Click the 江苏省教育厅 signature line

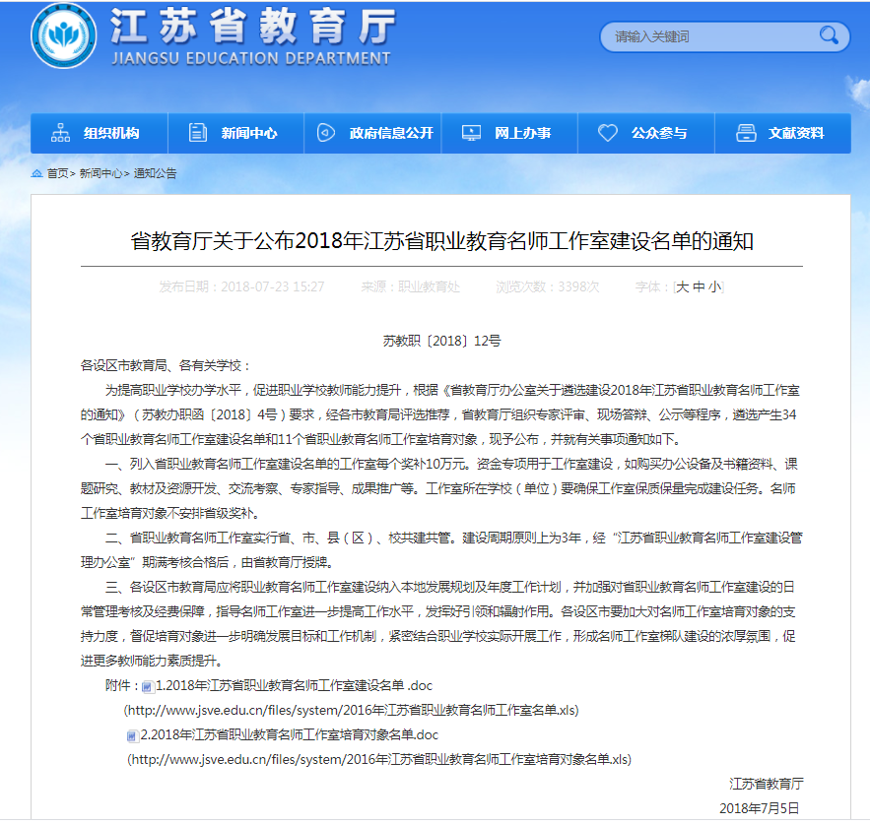pyautogui.click(x=767, y=784)
